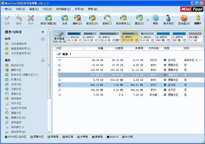The width and height of the screenshot is (205, 144).
Task: Click 合并分区 in the operations list
Action: click(x=16, y=84)
